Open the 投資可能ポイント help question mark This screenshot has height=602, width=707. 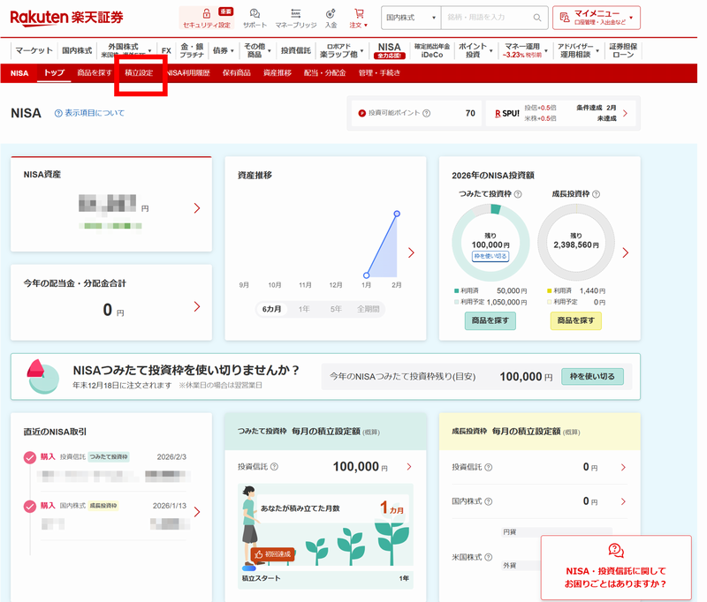click(427, 113)
